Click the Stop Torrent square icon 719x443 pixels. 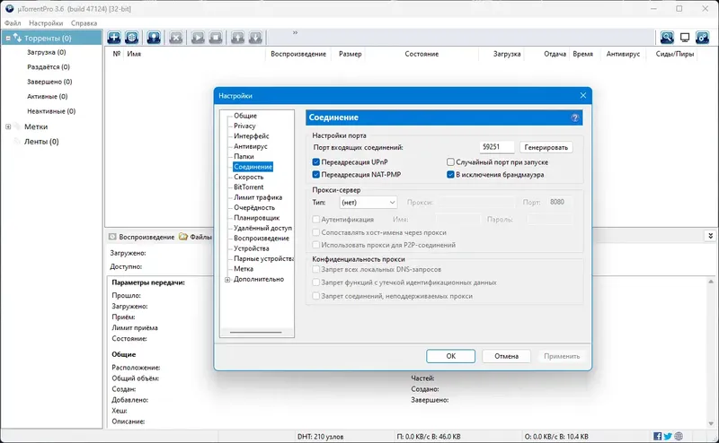(x=216, y=38)
